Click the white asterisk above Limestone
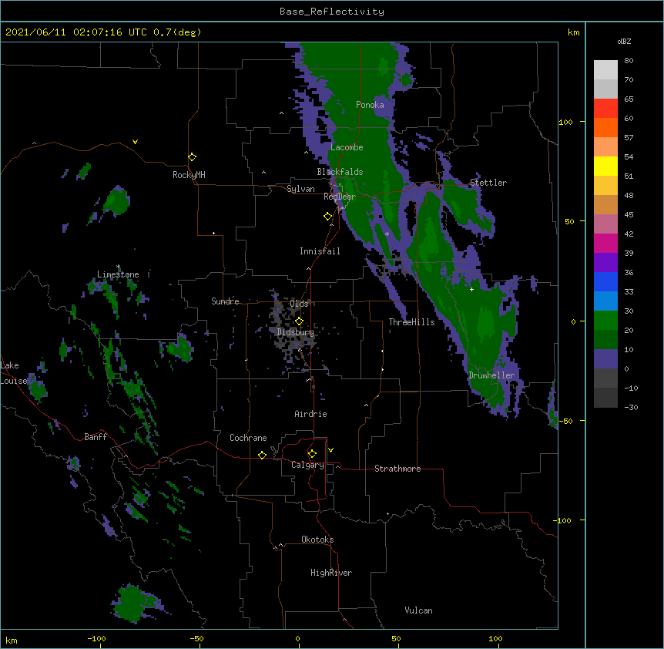Image resolution: width=664 pixels, height=649 pixels. tap(118, 267)
